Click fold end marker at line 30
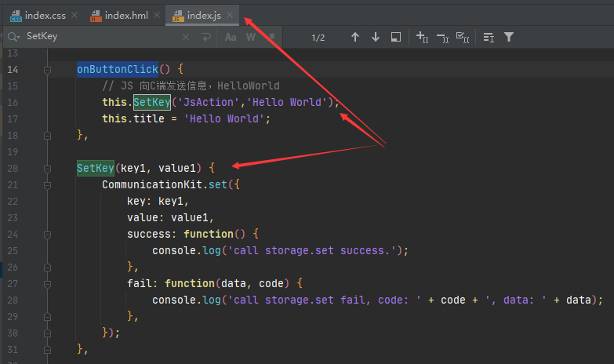The image size is (614, 364). tap(47, 333)
